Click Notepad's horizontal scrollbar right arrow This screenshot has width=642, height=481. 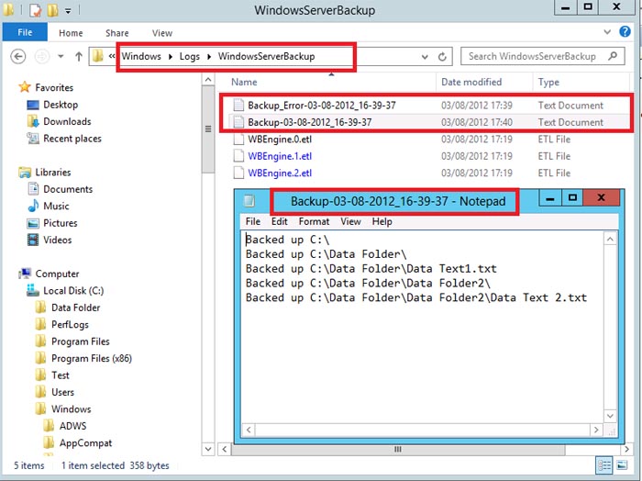click(x=596, y=430)
